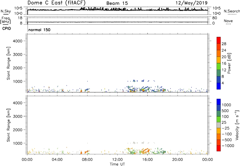Click the 'Time UT' axis label
The width and height of the screenshot is (240, 166).
point(117,164)
